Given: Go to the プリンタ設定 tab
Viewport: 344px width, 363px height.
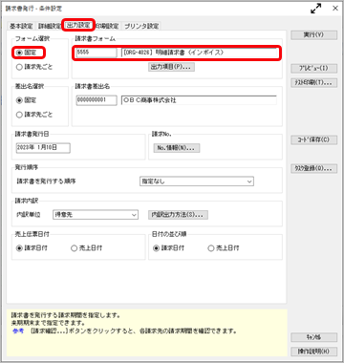Looking at the screenshot, I should click(141, 26).
